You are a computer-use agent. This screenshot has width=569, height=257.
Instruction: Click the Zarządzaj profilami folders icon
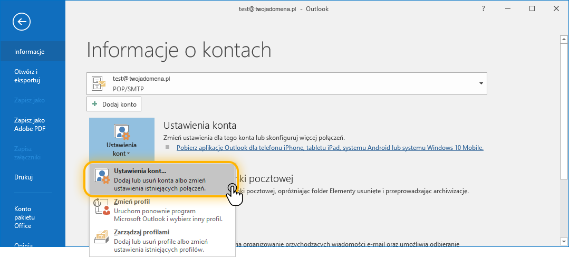pyautogui.click(x=101, y=236)
